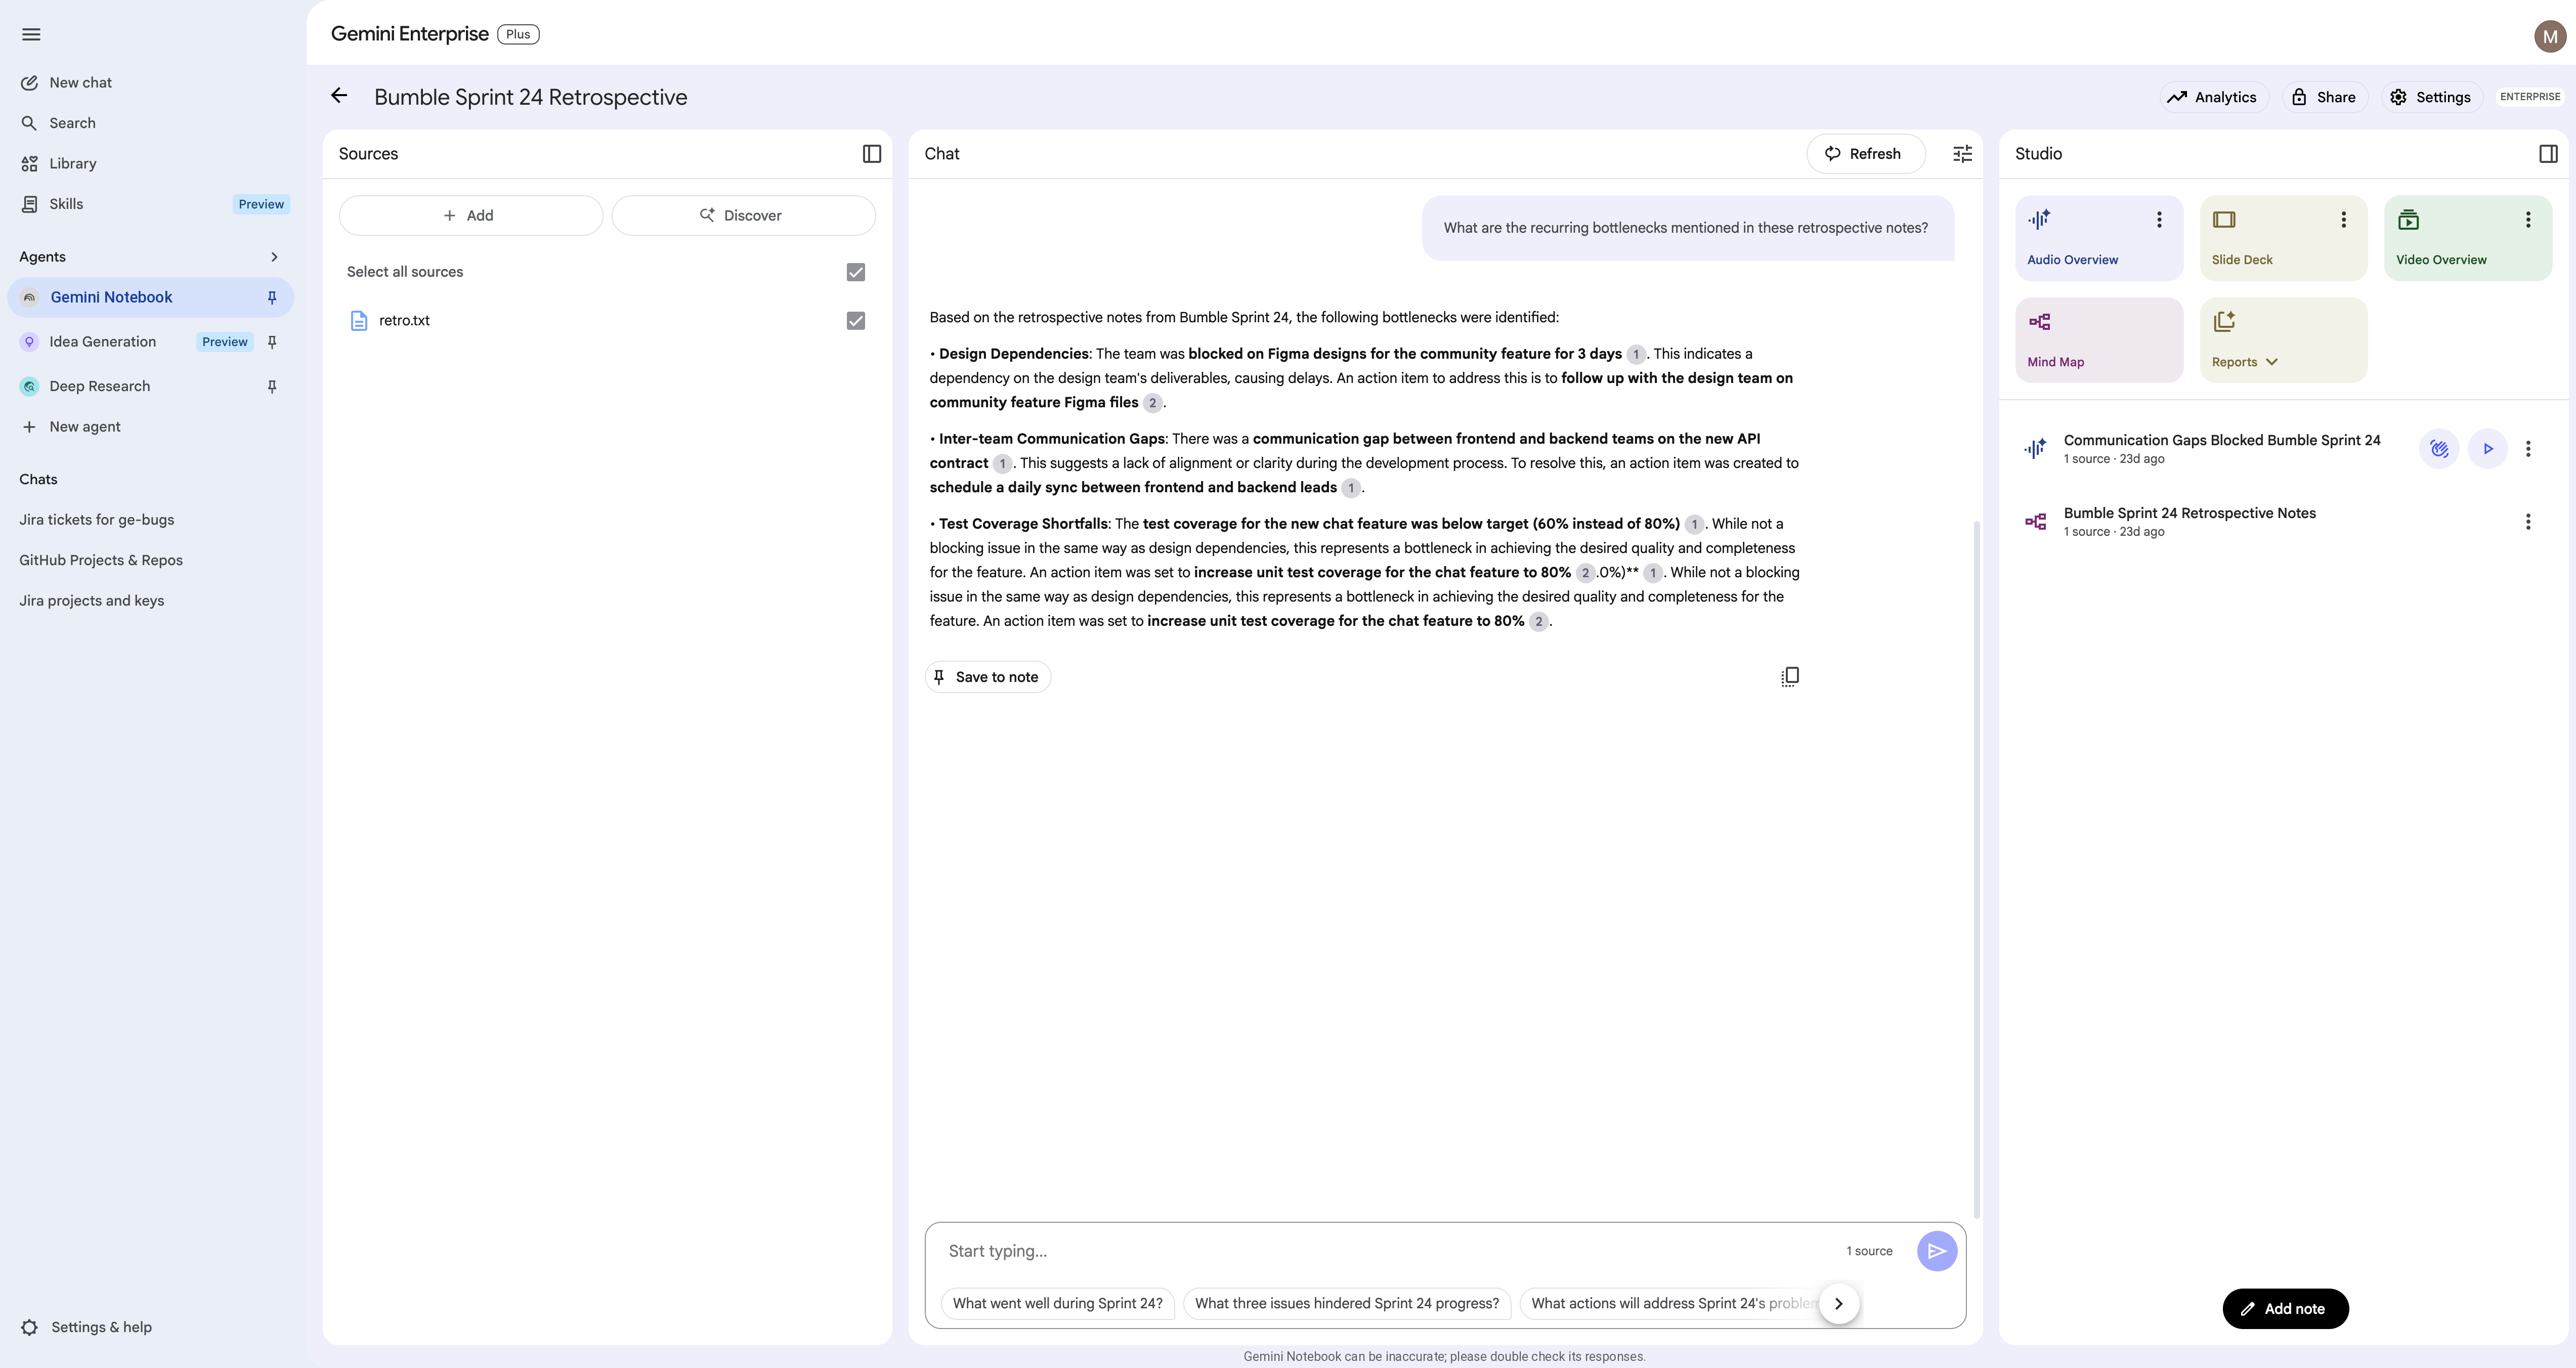Toggle pin for Deep Research agent
This screenshot has height=1368, width=2576.
272,386
